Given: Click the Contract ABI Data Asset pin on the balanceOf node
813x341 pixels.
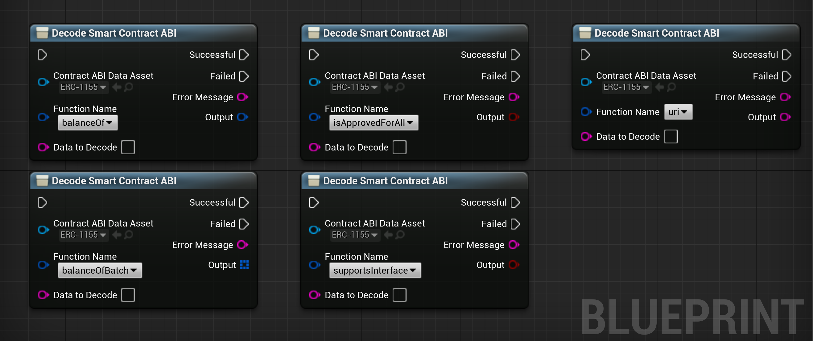Looking at the screenshot, I should [43, 82].
